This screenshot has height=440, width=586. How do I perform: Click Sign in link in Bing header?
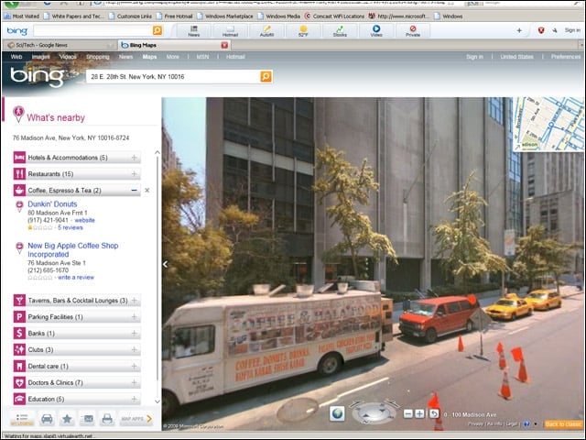[474, 57]
